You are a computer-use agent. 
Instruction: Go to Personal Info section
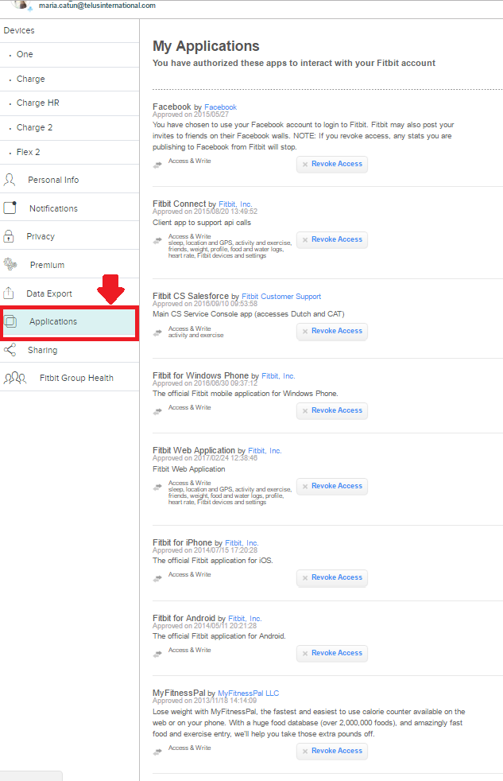coord(70,179)
